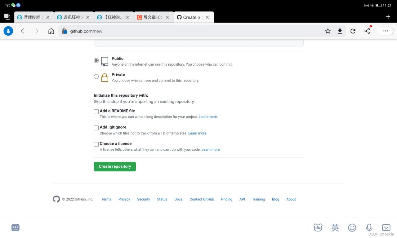Check Add a README file

point(96,112)
